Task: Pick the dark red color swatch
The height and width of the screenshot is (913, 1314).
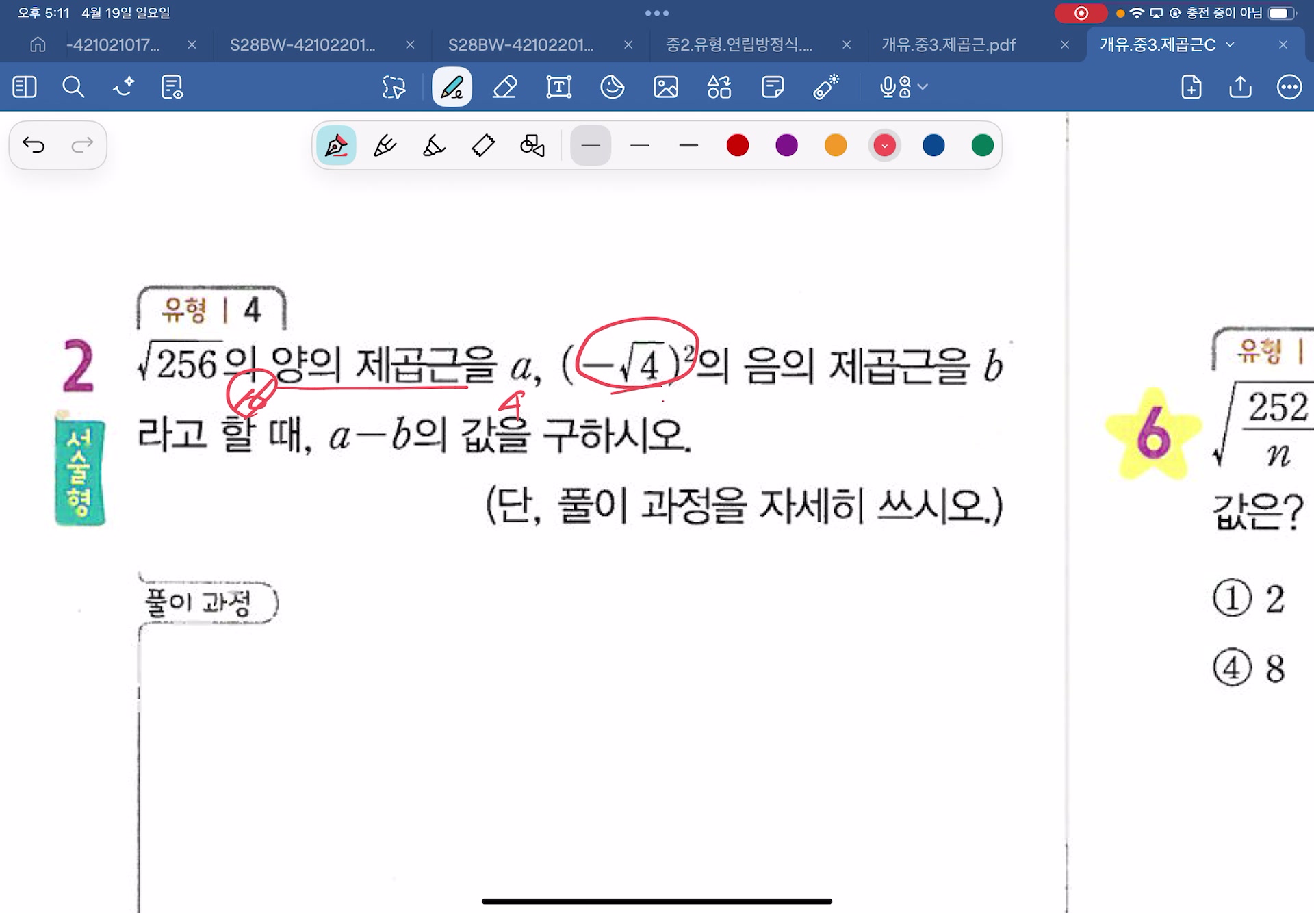Action: click(738, 145)
